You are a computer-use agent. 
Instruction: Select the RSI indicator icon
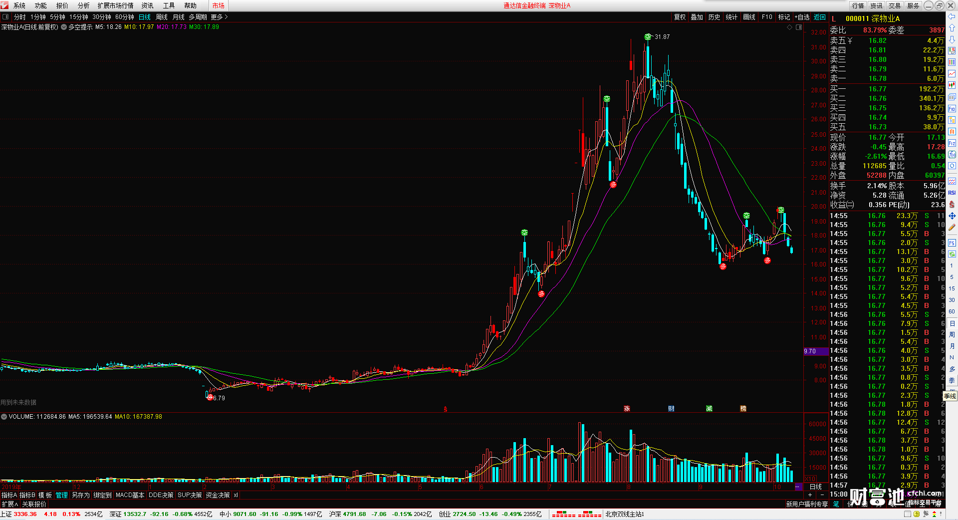click(952, 193)
